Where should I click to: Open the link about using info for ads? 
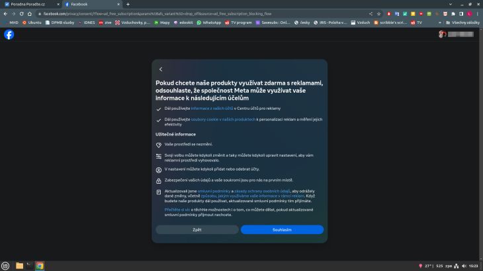[x=253, y=196]
